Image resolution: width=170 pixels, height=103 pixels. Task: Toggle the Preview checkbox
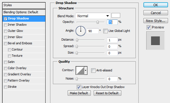pos(149,27)
